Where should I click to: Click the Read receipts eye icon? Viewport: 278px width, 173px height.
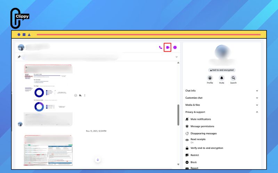[187, 140]
